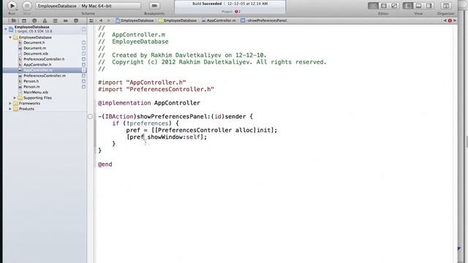The height and width of the screenshot is (263, 468).
Task: Switch to the Version editor
Action: click(x=394, y=6)
